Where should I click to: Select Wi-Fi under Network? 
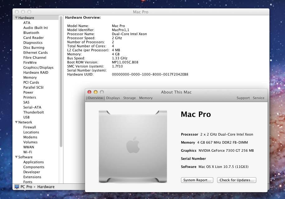[28, 152]
